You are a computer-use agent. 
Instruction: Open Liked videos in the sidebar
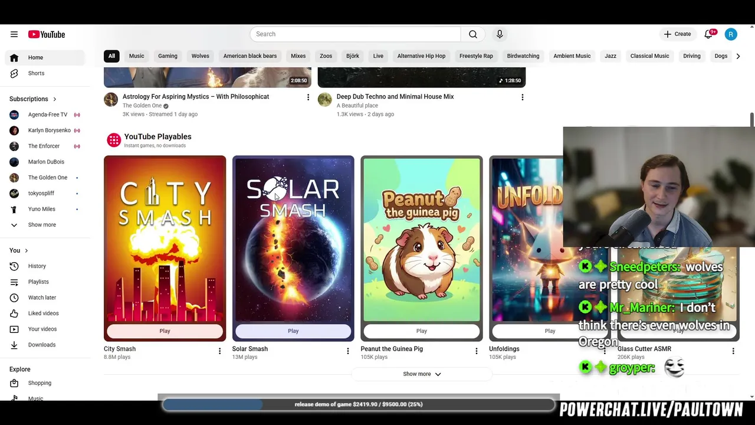click(x=45, y=313)
